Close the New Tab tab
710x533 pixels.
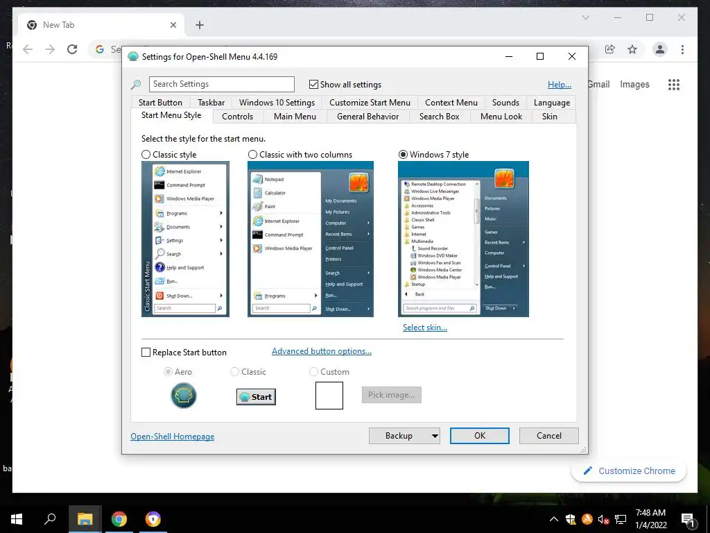pos(173,25)
